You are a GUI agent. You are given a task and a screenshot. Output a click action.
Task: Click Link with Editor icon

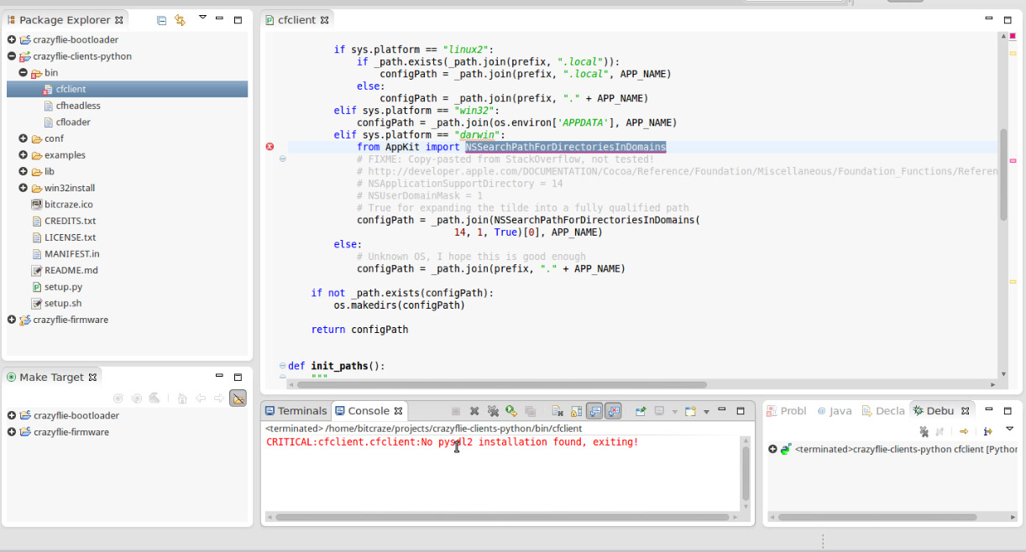(180, 20)
